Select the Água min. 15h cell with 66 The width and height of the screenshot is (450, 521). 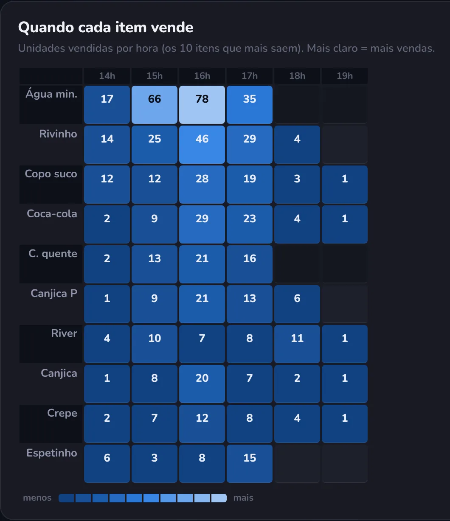point(155,105)
